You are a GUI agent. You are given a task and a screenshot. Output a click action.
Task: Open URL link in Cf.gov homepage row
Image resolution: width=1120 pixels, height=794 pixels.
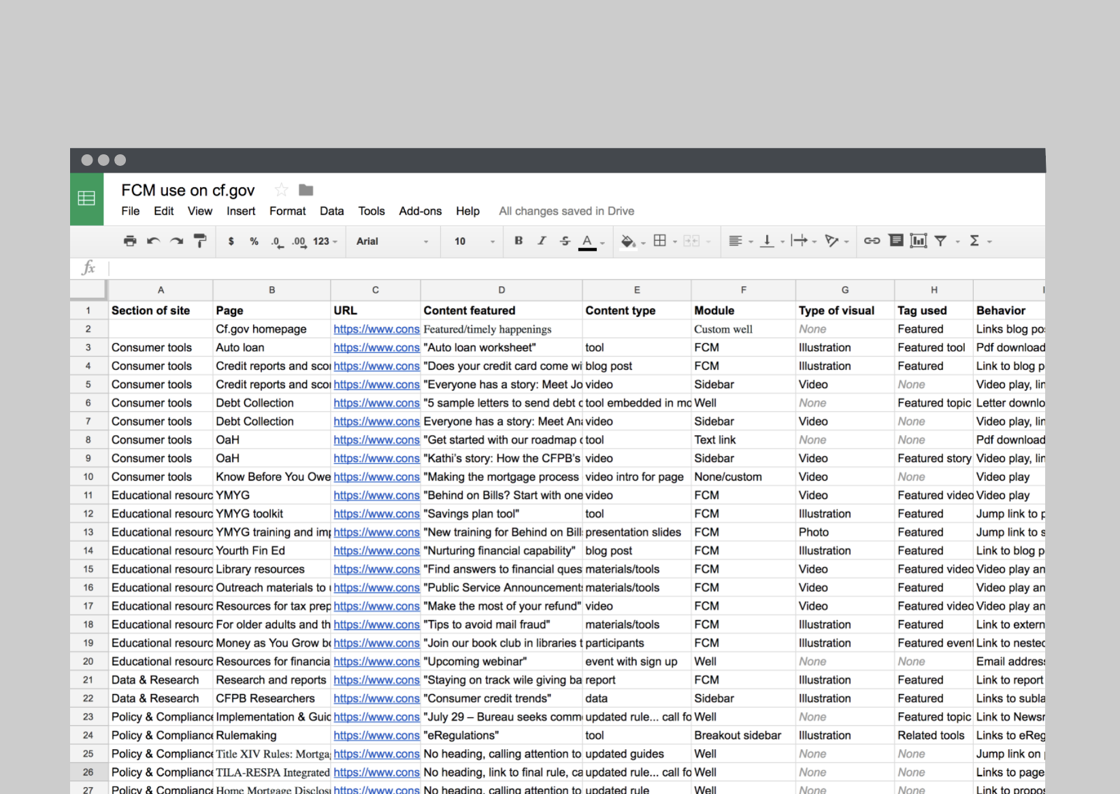376,329
